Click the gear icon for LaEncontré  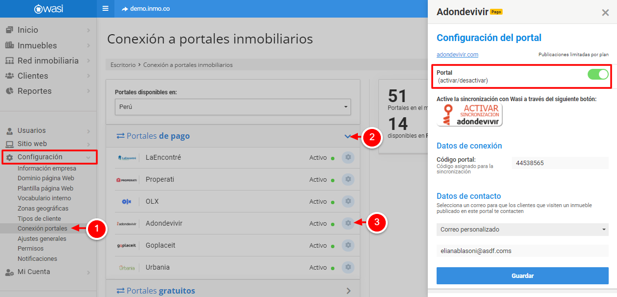[x=348, y=158]
